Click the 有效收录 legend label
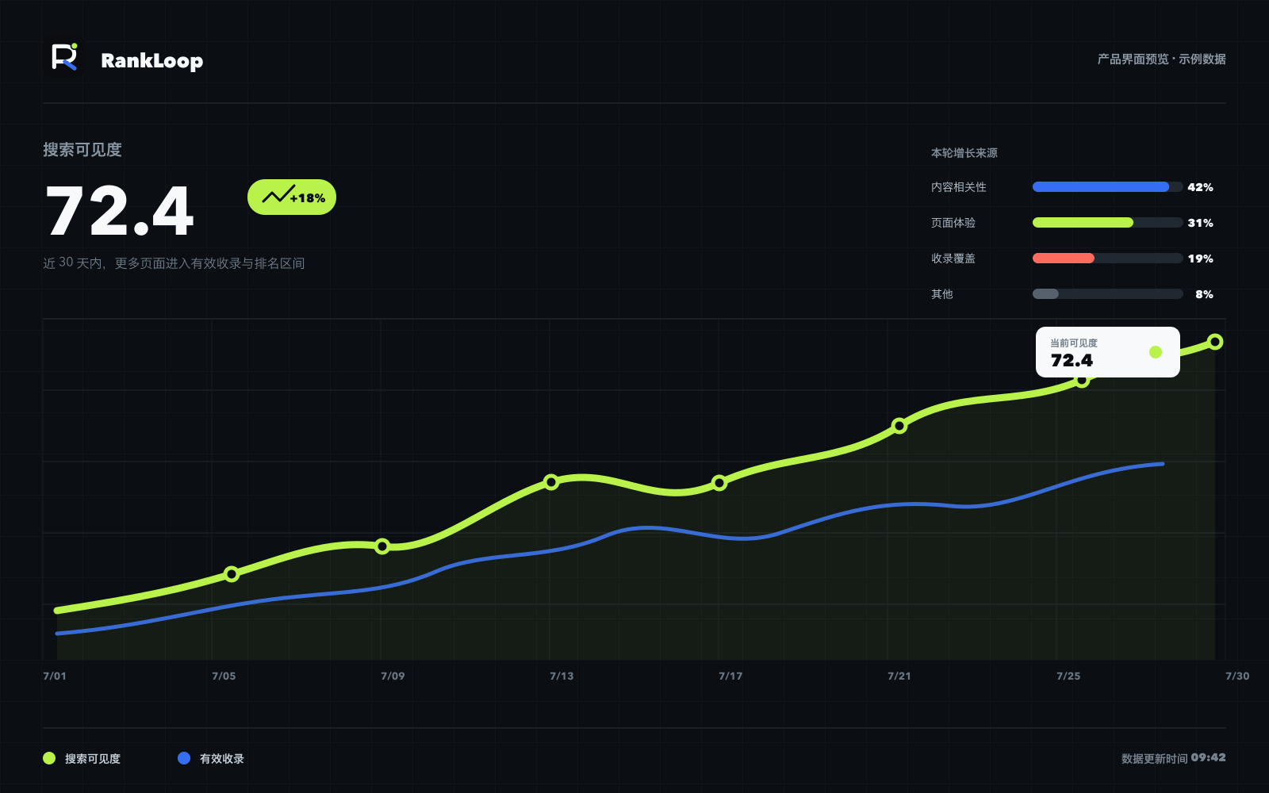The height and width of the screenshot is (793, 1269). [222, 759]
